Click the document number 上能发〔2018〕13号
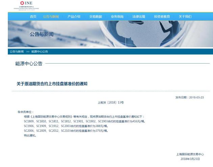This screenshot has width=213, height=167. (111, 102)
